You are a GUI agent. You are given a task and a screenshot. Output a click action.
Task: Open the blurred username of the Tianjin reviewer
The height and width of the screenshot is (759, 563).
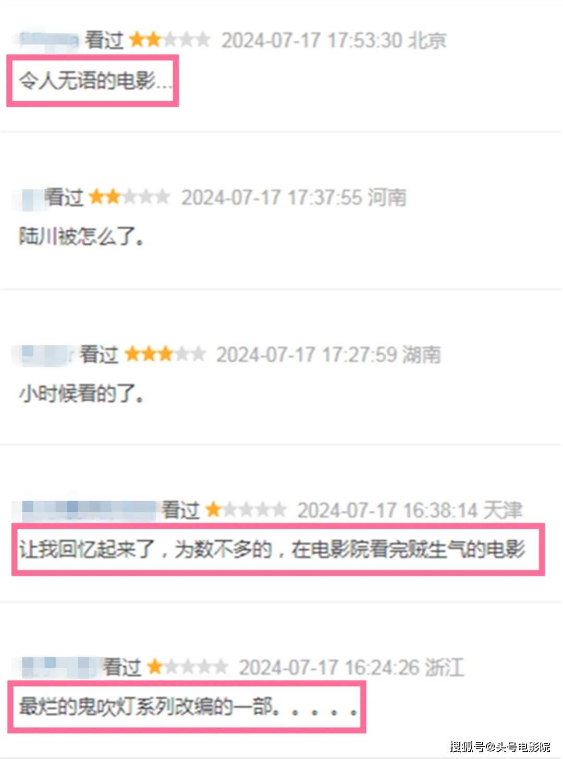coord(88,510)
